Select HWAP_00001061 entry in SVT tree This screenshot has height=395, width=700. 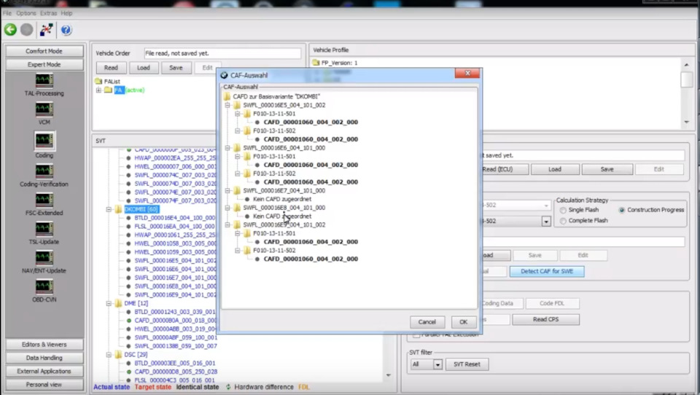pos(176,235)
